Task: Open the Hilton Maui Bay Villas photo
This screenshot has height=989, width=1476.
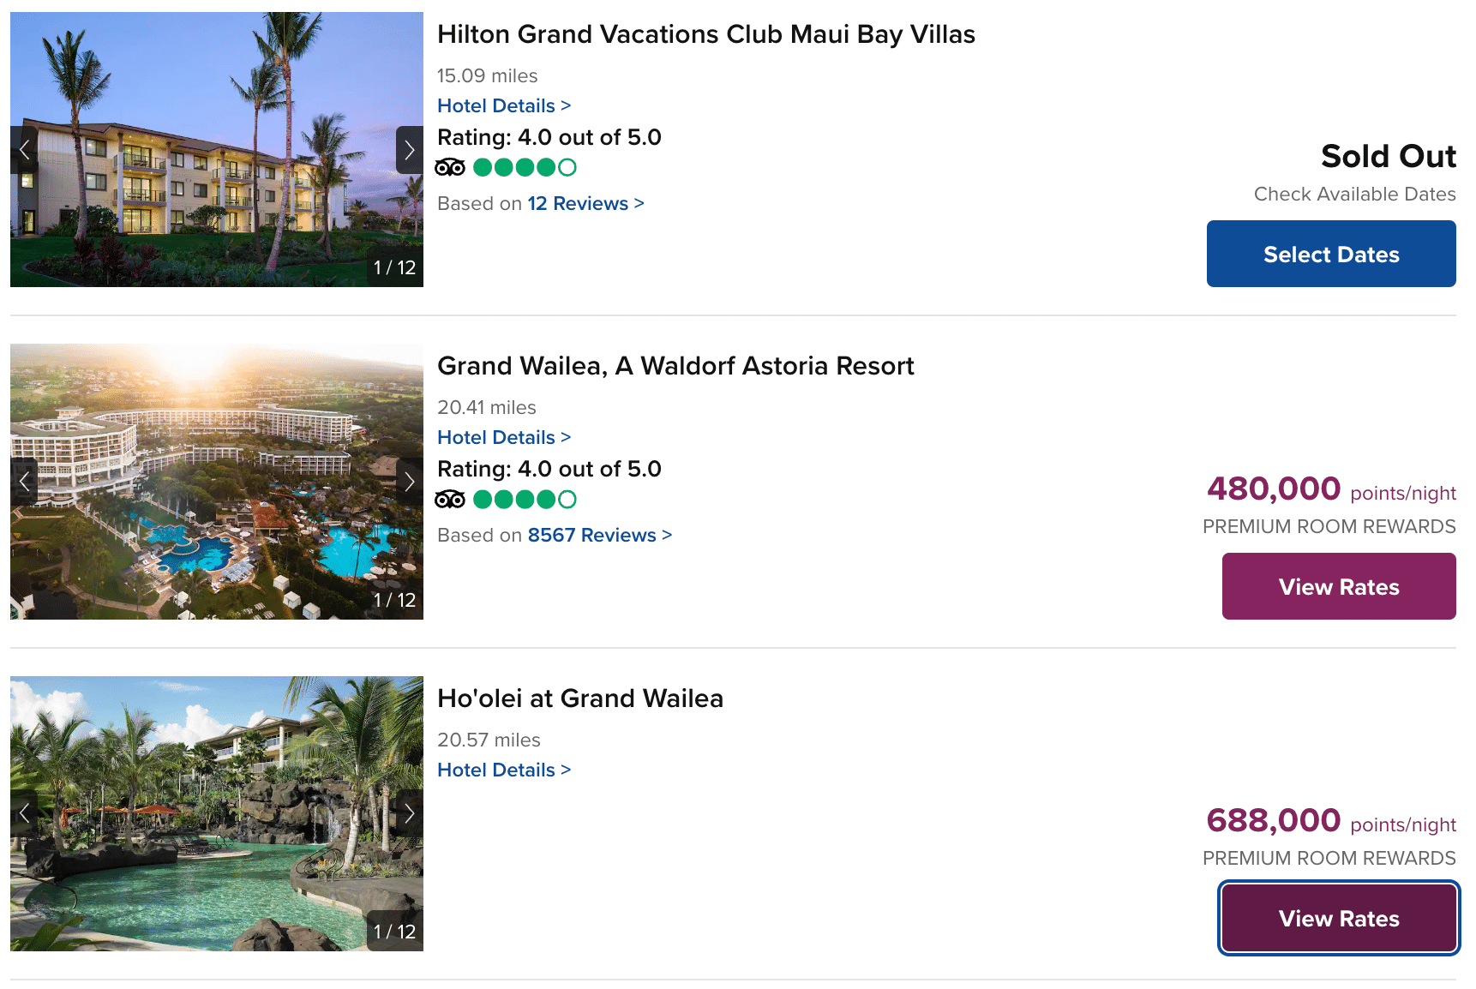Action: 216,150
